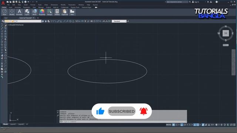
Task: Expand the Layers ribbon panel
Action: click(x=27, y=12)
